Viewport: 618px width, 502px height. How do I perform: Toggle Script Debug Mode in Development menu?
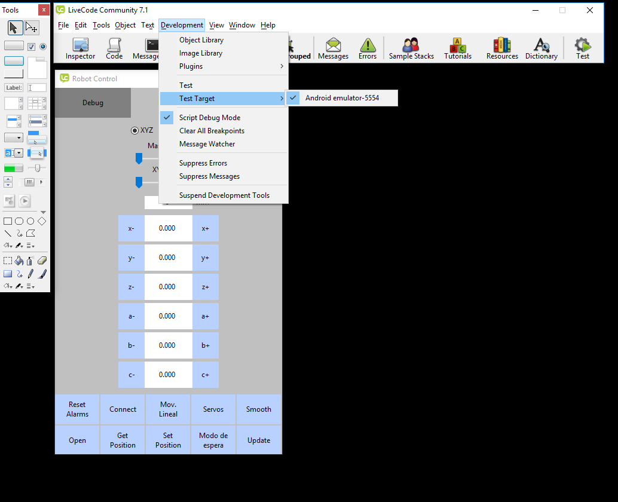click(224, 117)
